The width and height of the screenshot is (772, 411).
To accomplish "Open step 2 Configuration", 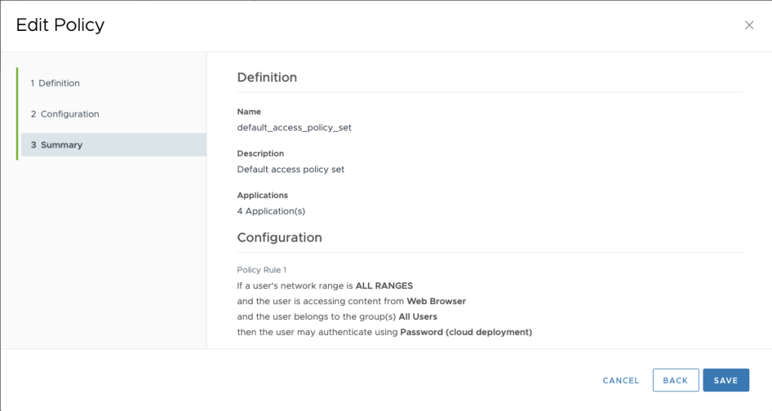I will 65,114.
